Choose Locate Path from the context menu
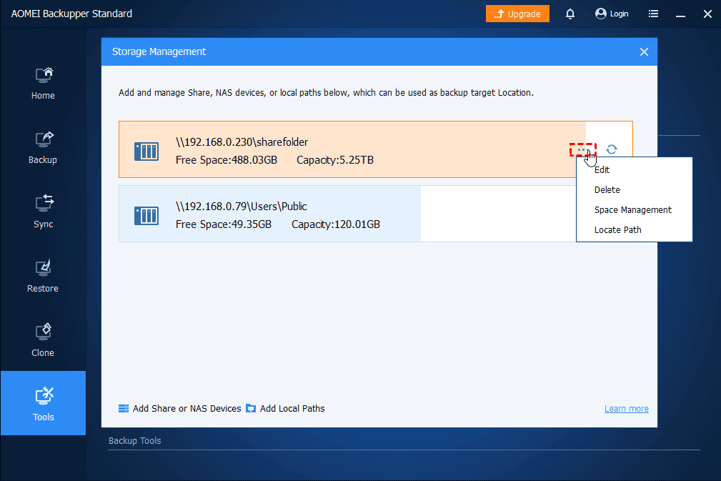Image resolution: width=721 pixels, height=481 pixels. point(617,230)
